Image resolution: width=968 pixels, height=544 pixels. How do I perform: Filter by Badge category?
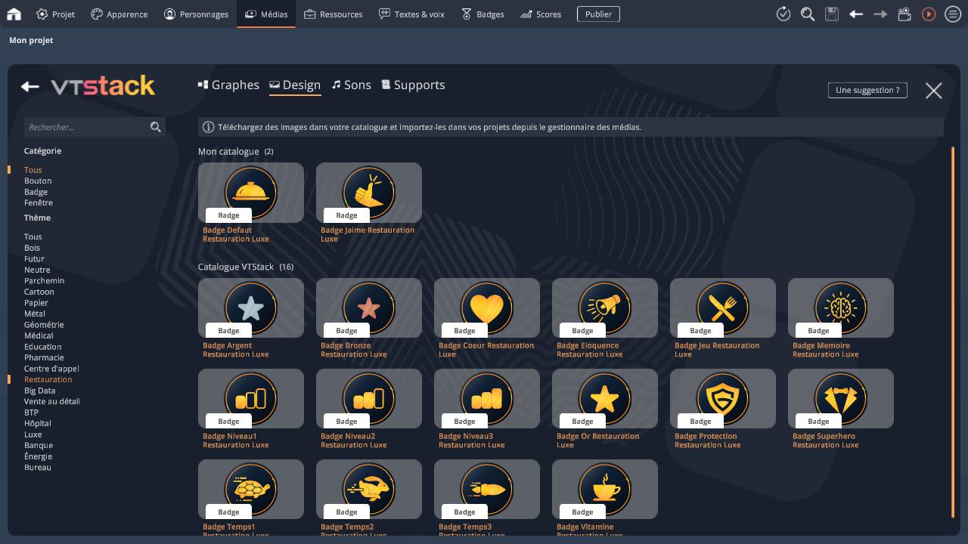click(x=36, y=192)
